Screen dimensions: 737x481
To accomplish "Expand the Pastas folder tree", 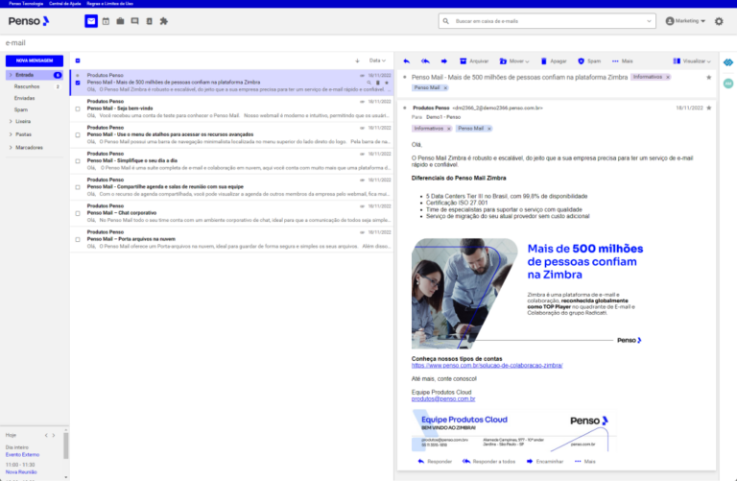I will (9, 134).
